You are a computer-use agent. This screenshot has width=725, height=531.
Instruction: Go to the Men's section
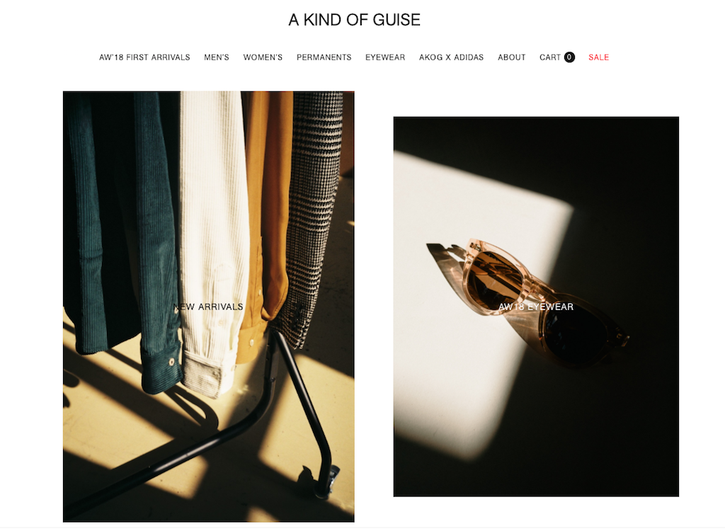click(217, 57)
